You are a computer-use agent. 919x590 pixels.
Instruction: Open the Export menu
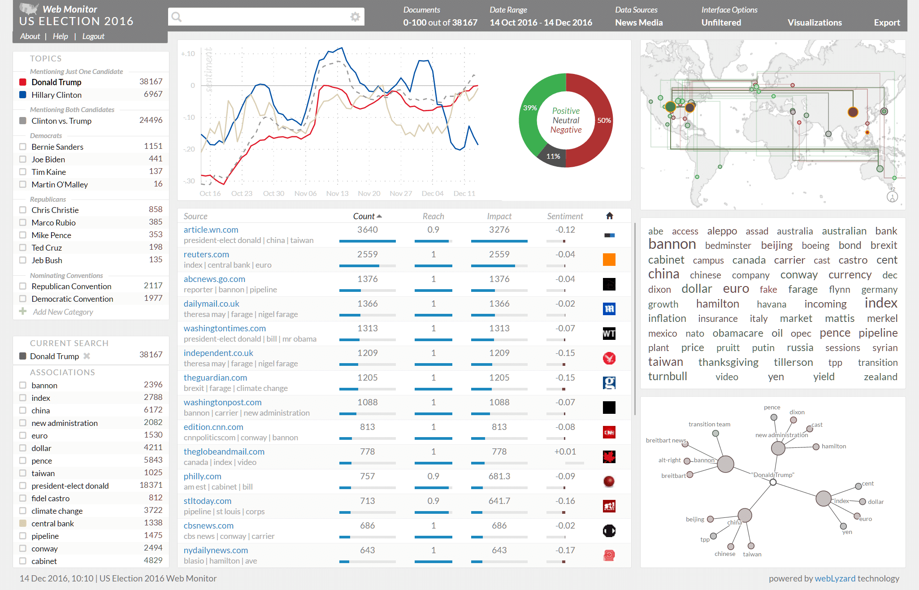click(886, 22)
